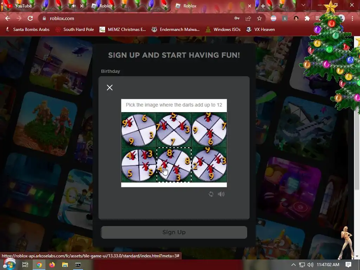Close the YouTube tab
This screenshot has height=270, width=360.
coord(82,6)
